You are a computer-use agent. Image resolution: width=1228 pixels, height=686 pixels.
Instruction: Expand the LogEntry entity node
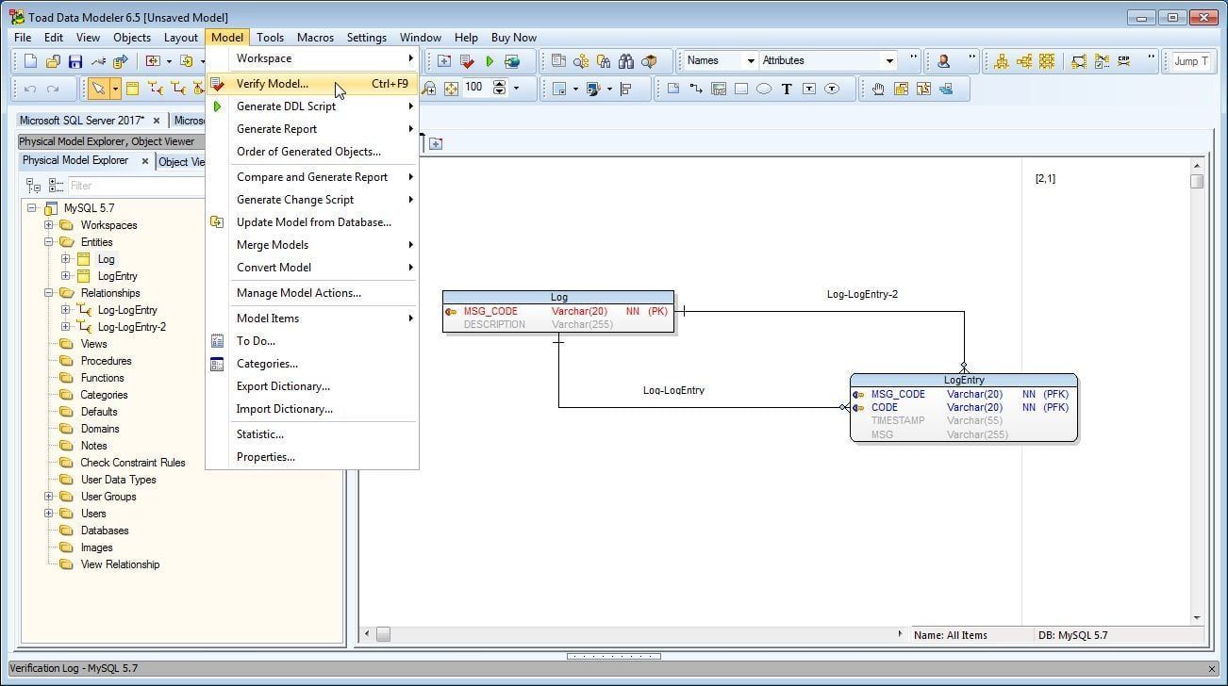point(65,276)
